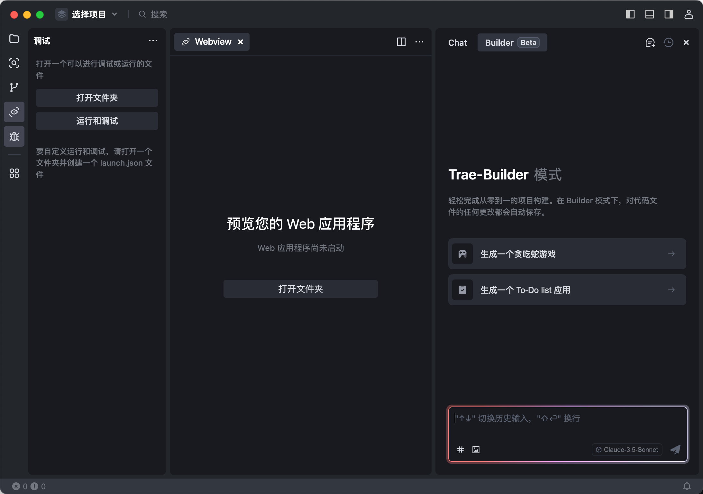
Task: Click the 运行和调试 button
Action: tap(97, 121)
